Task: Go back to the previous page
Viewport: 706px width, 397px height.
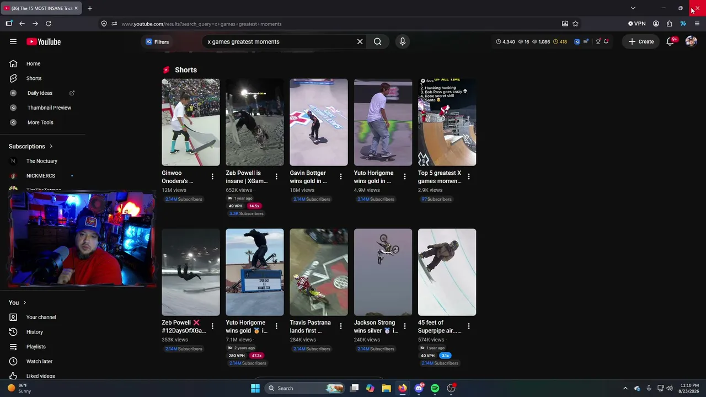Action: pos(22,24)
